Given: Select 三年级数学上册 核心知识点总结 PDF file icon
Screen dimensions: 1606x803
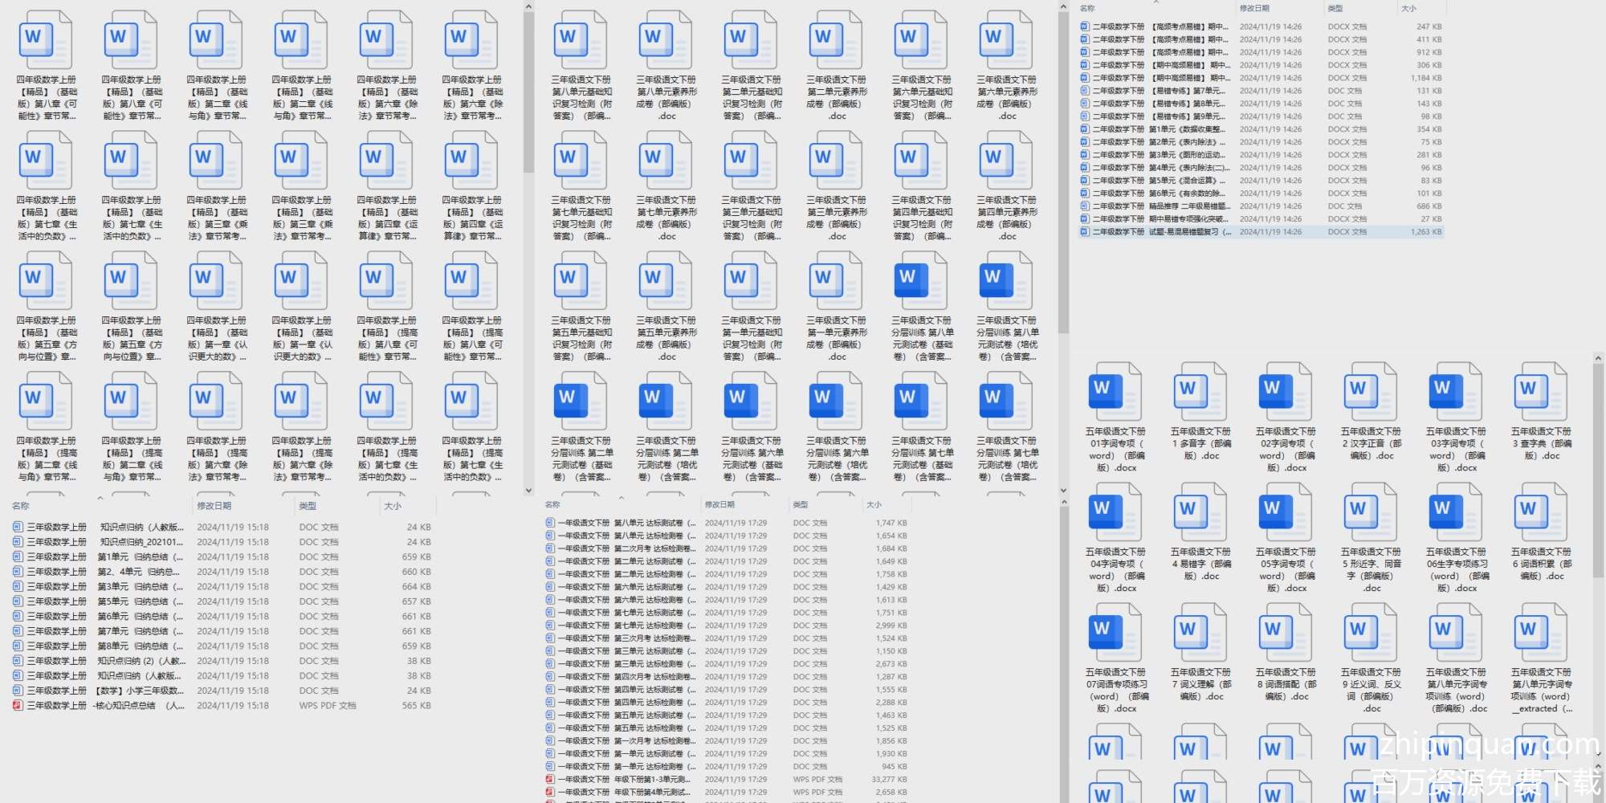Looking at the screenshot, I should [x=18, y=706].
